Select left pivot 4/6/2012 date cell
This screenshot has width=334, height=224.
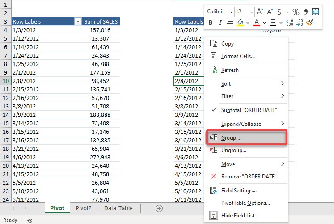(x=47, y=157)
